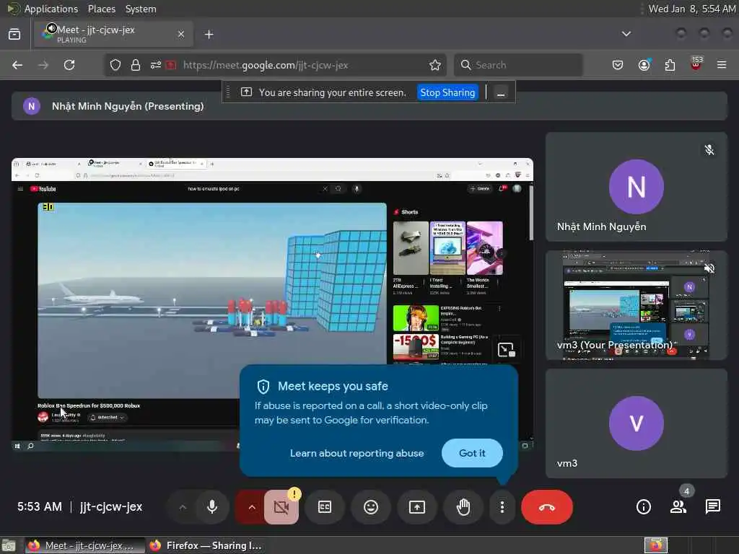This screenshot has width=739, height=554.
Task: Close the Meet jjt-cjcw-jex tab
Action: click(x=181, y=34)
